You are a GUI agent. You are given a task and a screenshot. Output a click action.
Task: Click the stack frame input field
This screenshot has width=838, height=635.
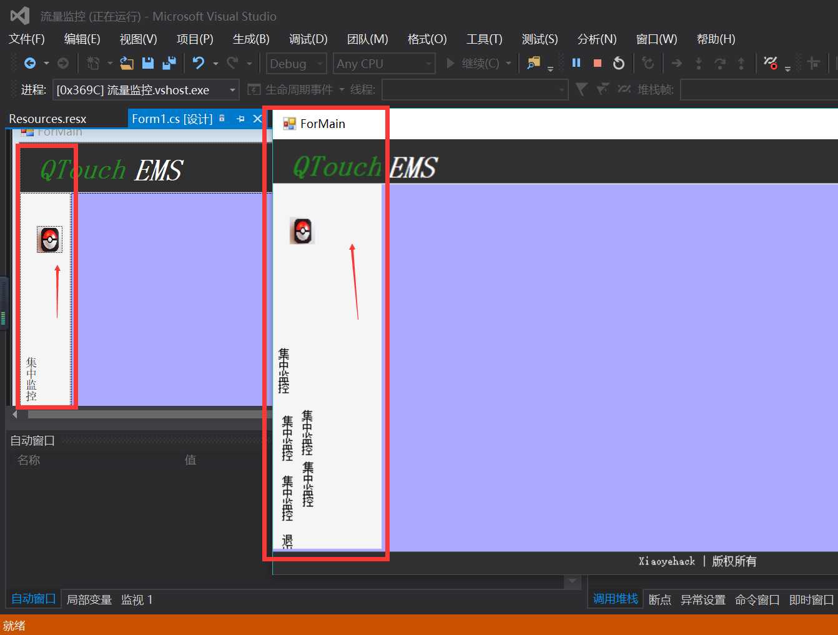coord(759,90)
